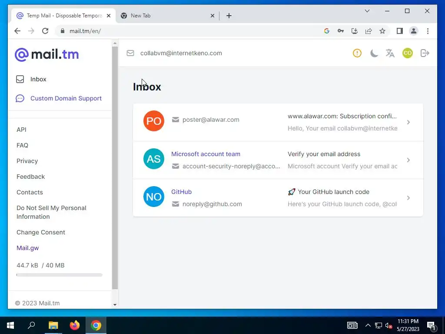Share this page icon
Screen dimensions: 445x334
(369, 31)
